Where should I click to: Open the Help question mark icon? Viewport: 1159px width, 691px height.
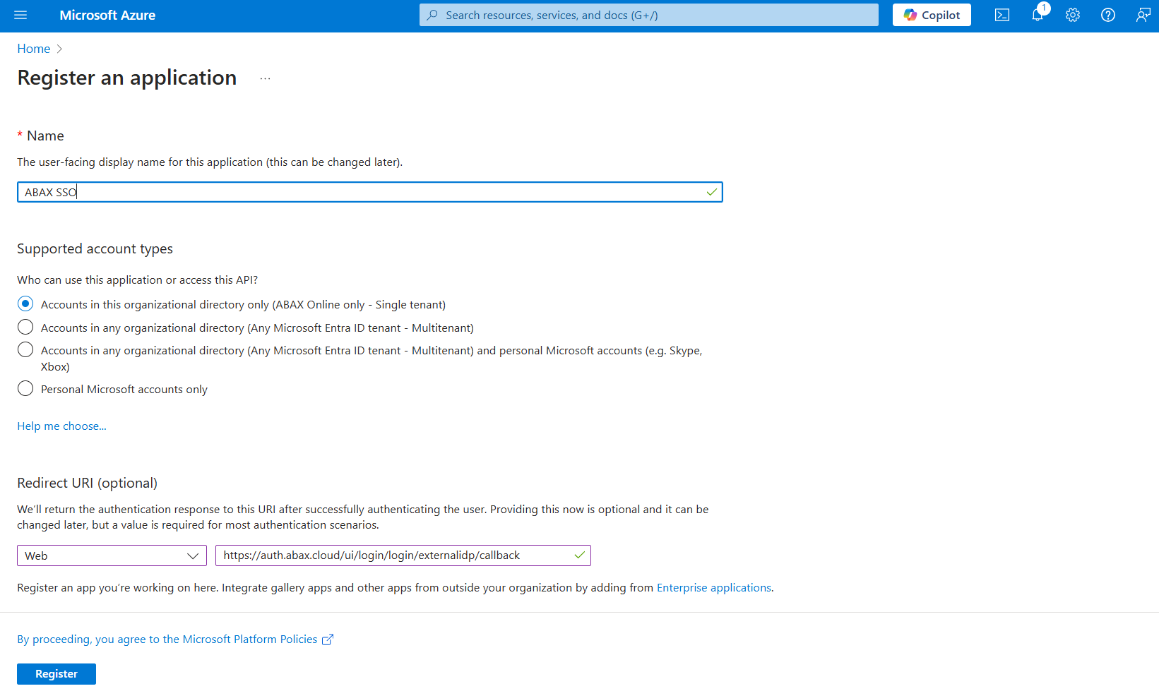[1108, 15]
